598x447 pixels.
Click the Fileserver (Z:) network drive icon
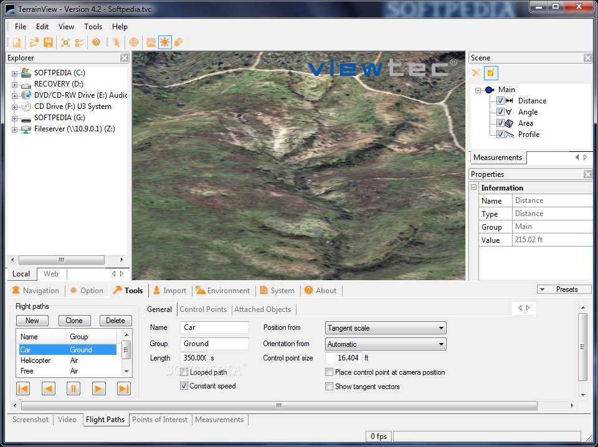[26, 129]
